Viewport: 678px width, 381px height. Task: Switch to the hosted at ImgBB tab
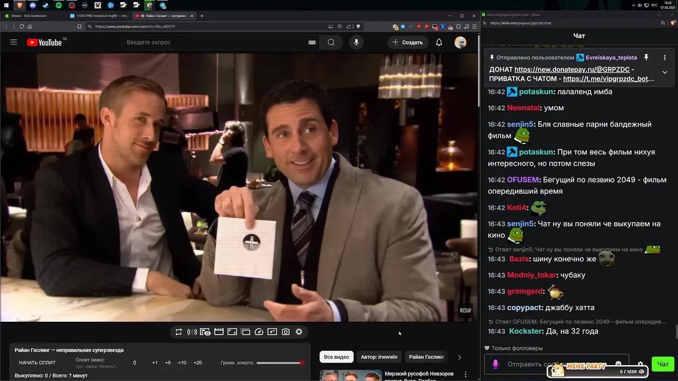(99, 16)
